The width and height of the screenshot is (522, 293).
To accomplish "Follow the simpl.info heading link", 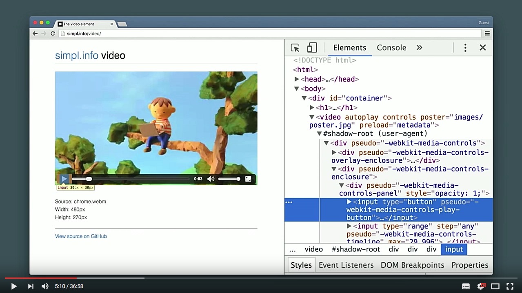I will [x=77, y=55].
